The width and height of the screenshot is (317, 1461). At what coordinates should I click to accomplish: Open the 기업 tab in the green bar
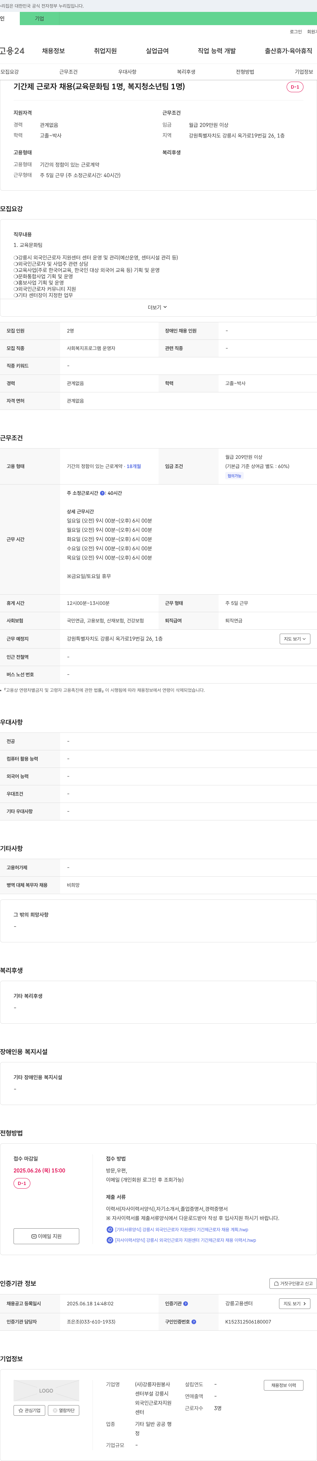click(39, 19)
